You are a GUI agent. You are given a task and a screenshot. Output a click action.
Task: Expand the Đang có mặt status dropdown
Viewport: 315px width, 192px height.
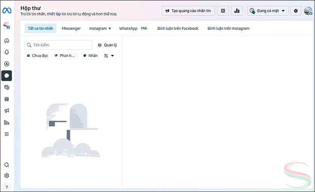268,11
